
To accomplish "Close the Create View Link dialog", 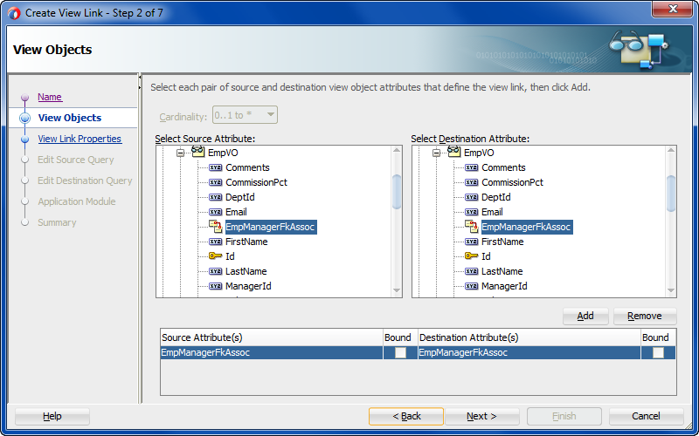I will (x=673, y=9).
